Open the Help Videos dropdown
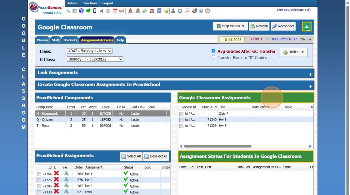The image size is (350, 195). pos(230,26)
